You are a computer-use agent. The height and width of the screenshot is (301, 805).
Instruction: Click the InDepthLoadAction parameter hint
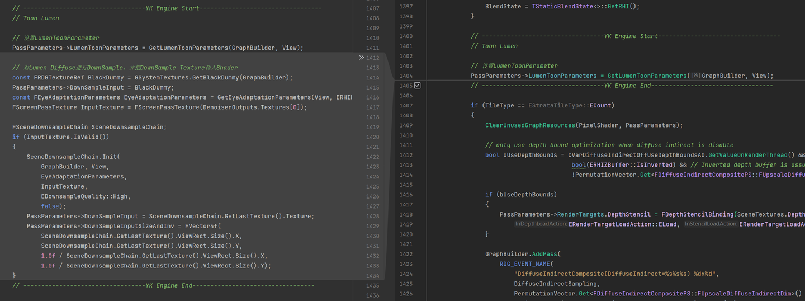(x=541, y=224)
